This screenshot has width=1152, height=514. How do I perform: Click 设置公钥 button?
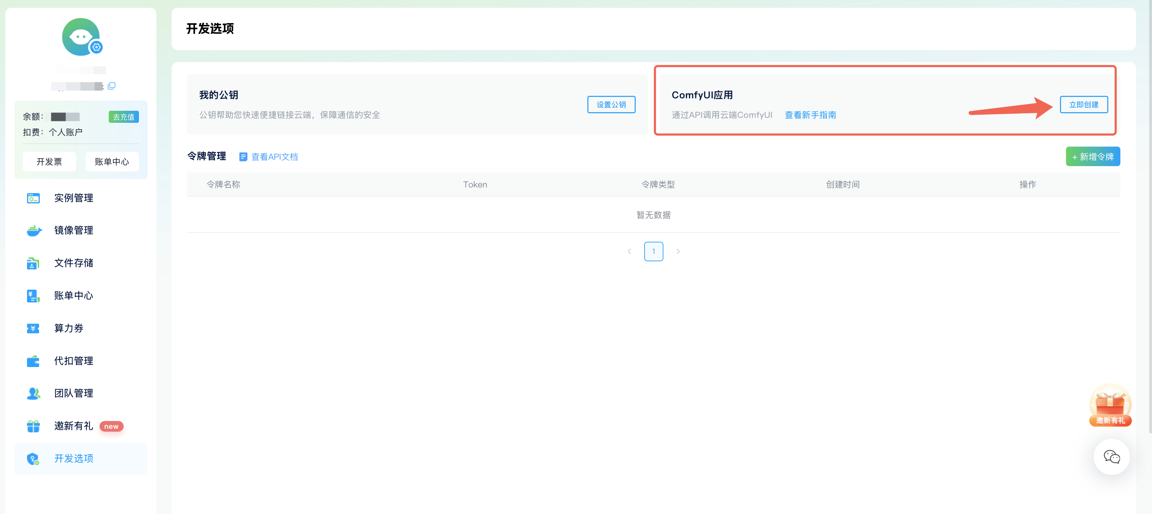click(x=611, y=104)
